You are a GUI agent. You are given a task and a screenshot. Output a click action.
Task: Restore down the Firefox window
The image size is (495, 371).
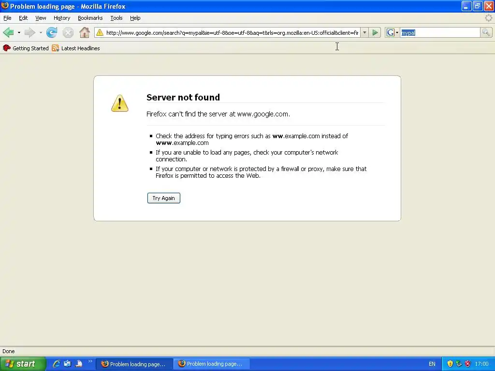[x=477, y=6]
